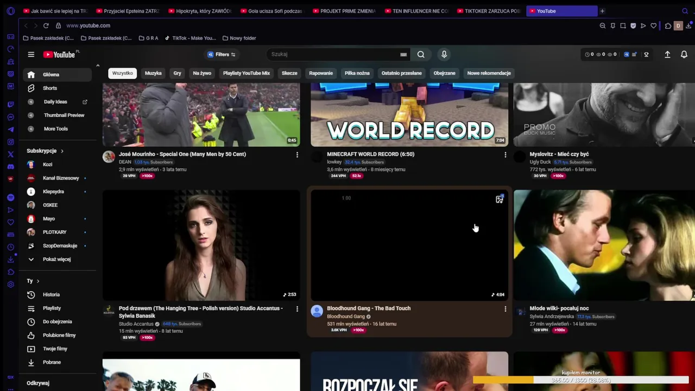The height and width of the screenshot is (391, 695).
Task: Open the browser profile avatar D
Action: click(678, 26)
